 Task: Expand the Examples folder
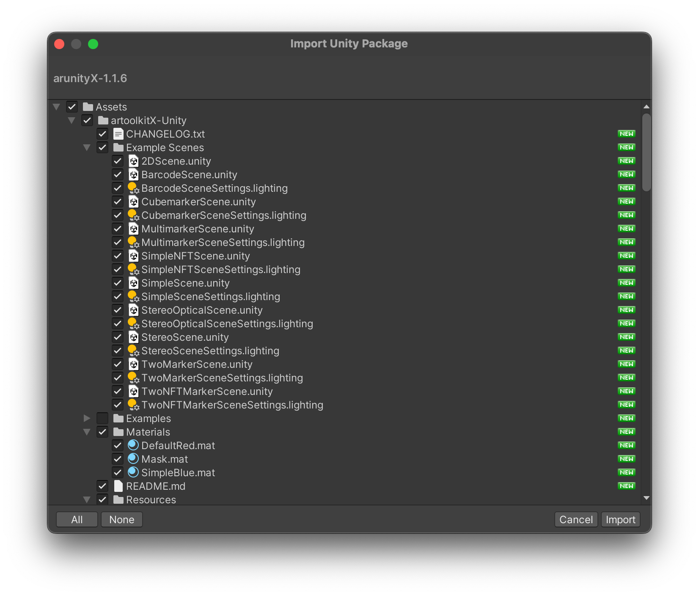pyautogui.click(x=87, y=418)
